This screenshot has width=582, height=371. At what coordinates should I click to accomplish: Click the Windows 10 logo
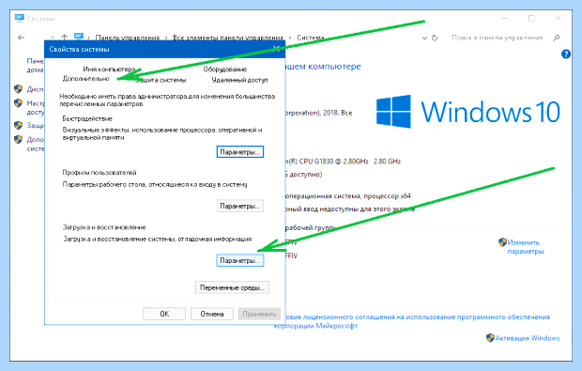point(467,112)
